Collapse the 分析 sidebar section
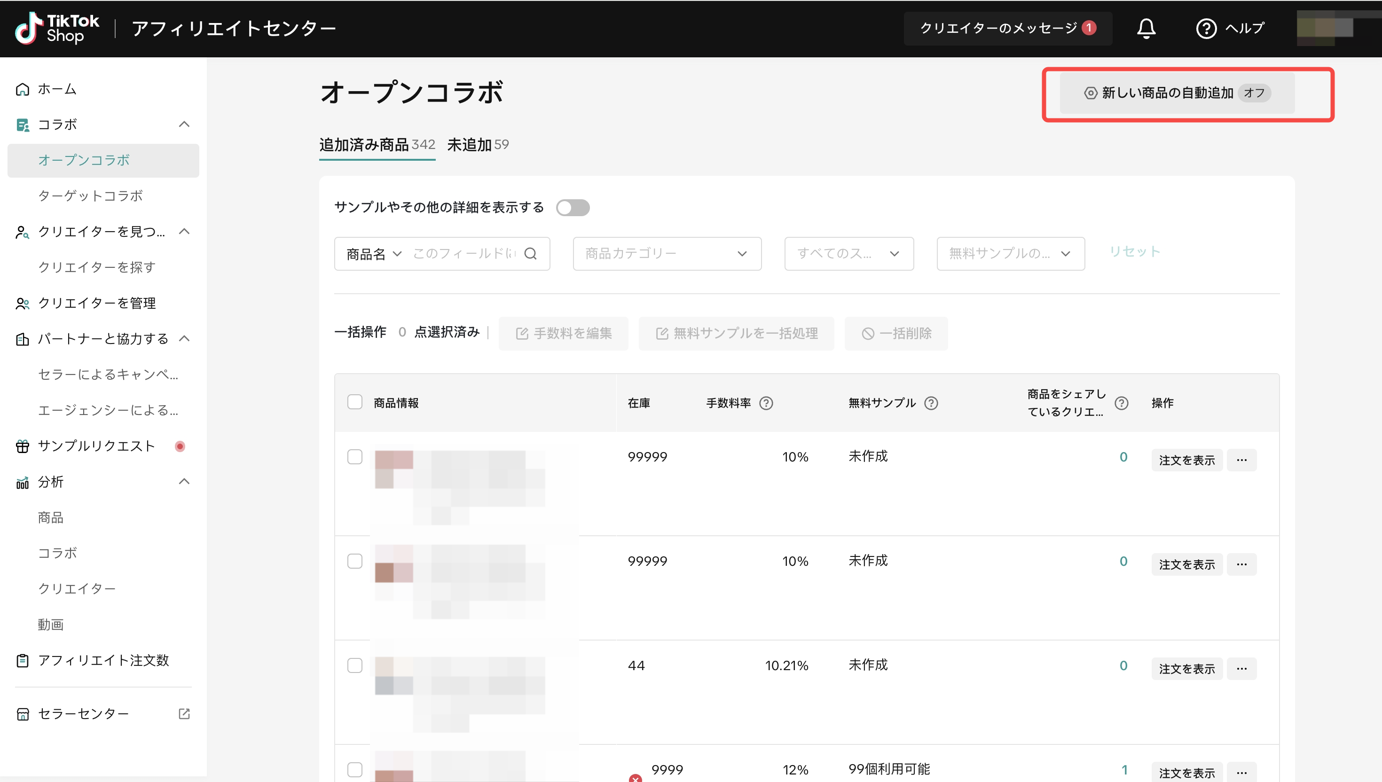This screenshot has width=1382, height=782. point(184,482)
